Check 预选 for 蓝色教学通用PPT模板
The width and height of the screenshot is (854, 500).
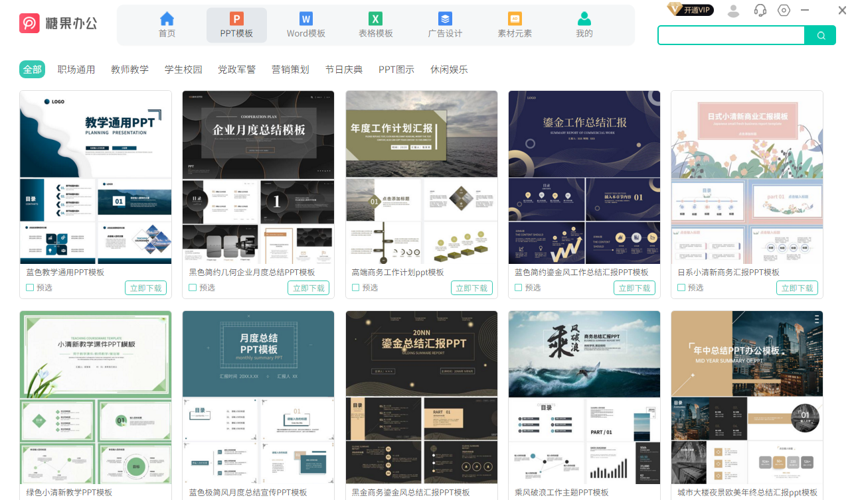(30, 288)
